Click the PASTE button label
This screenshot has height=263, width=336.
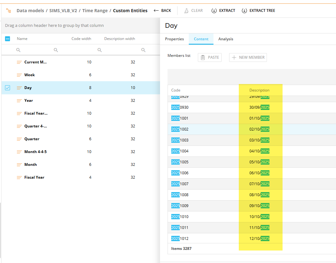tap(213, 57)
